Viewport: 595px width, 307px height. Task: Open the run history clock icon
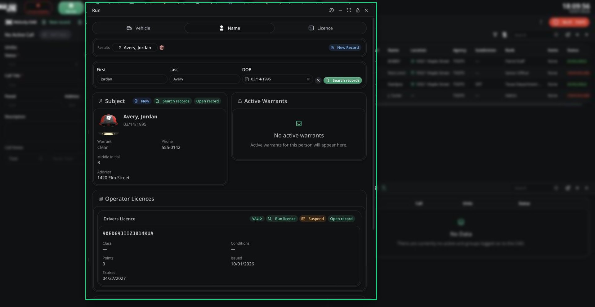click(x=331, y=10)
